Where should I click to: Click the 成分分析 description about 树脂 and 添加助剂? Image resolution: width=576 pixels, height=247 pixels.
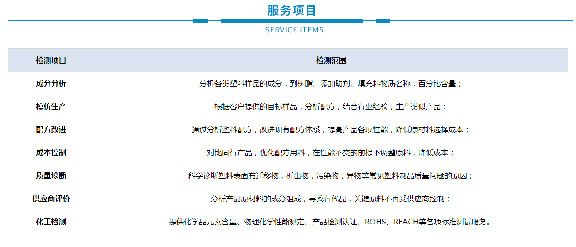[x=331, y=84]
